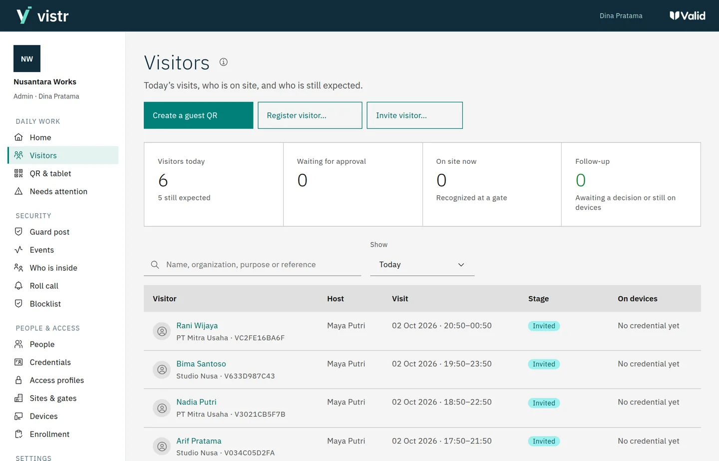Click the QR & tablet icon

[x=18, y=173]
